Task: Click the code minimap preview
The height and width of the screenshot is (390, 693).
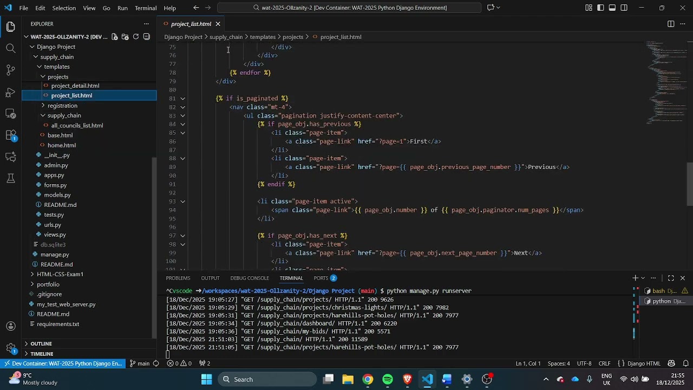Action: 666,82
